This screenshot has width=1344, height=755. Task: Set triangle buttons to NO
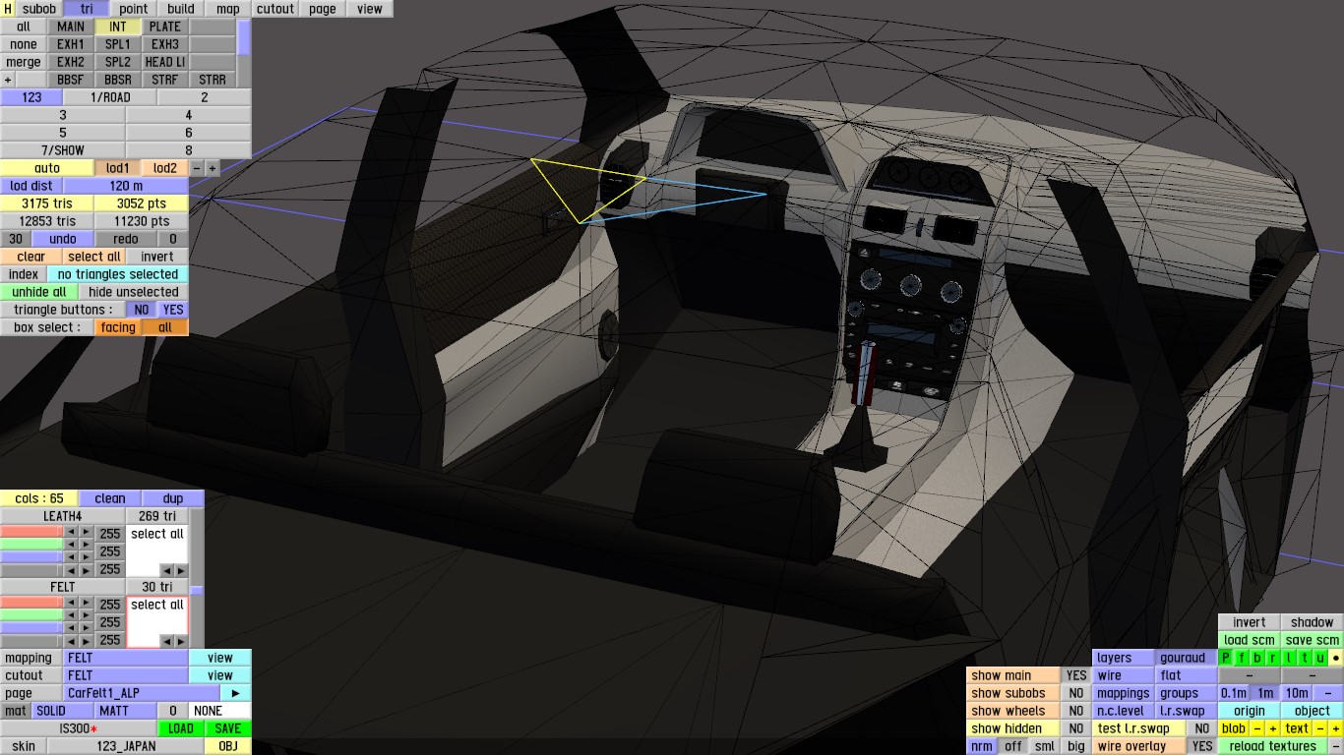143,310
